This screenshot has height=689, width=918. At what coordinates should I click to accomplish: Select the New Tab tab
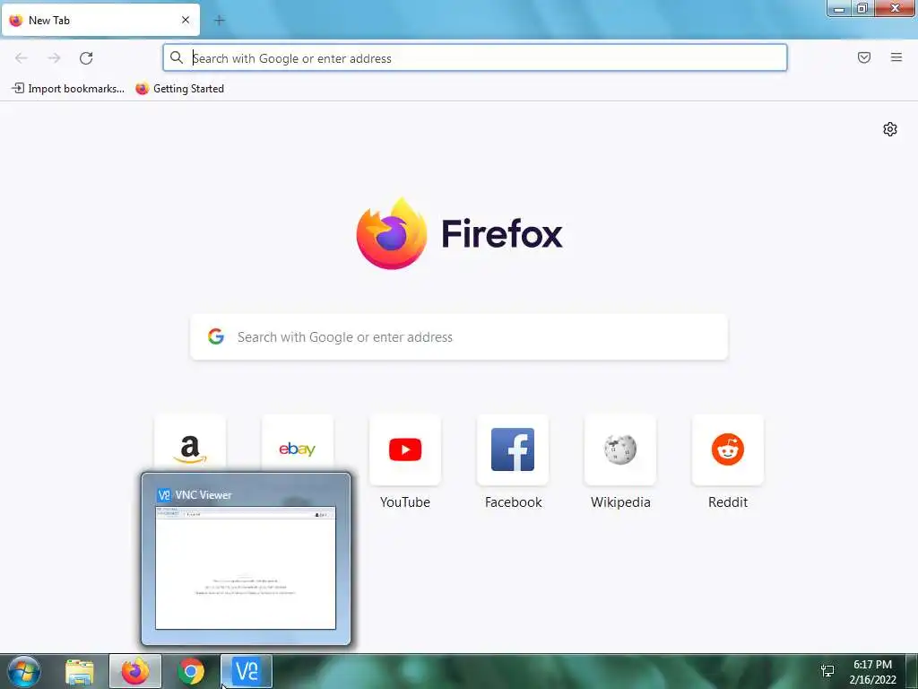click(100, 20)
